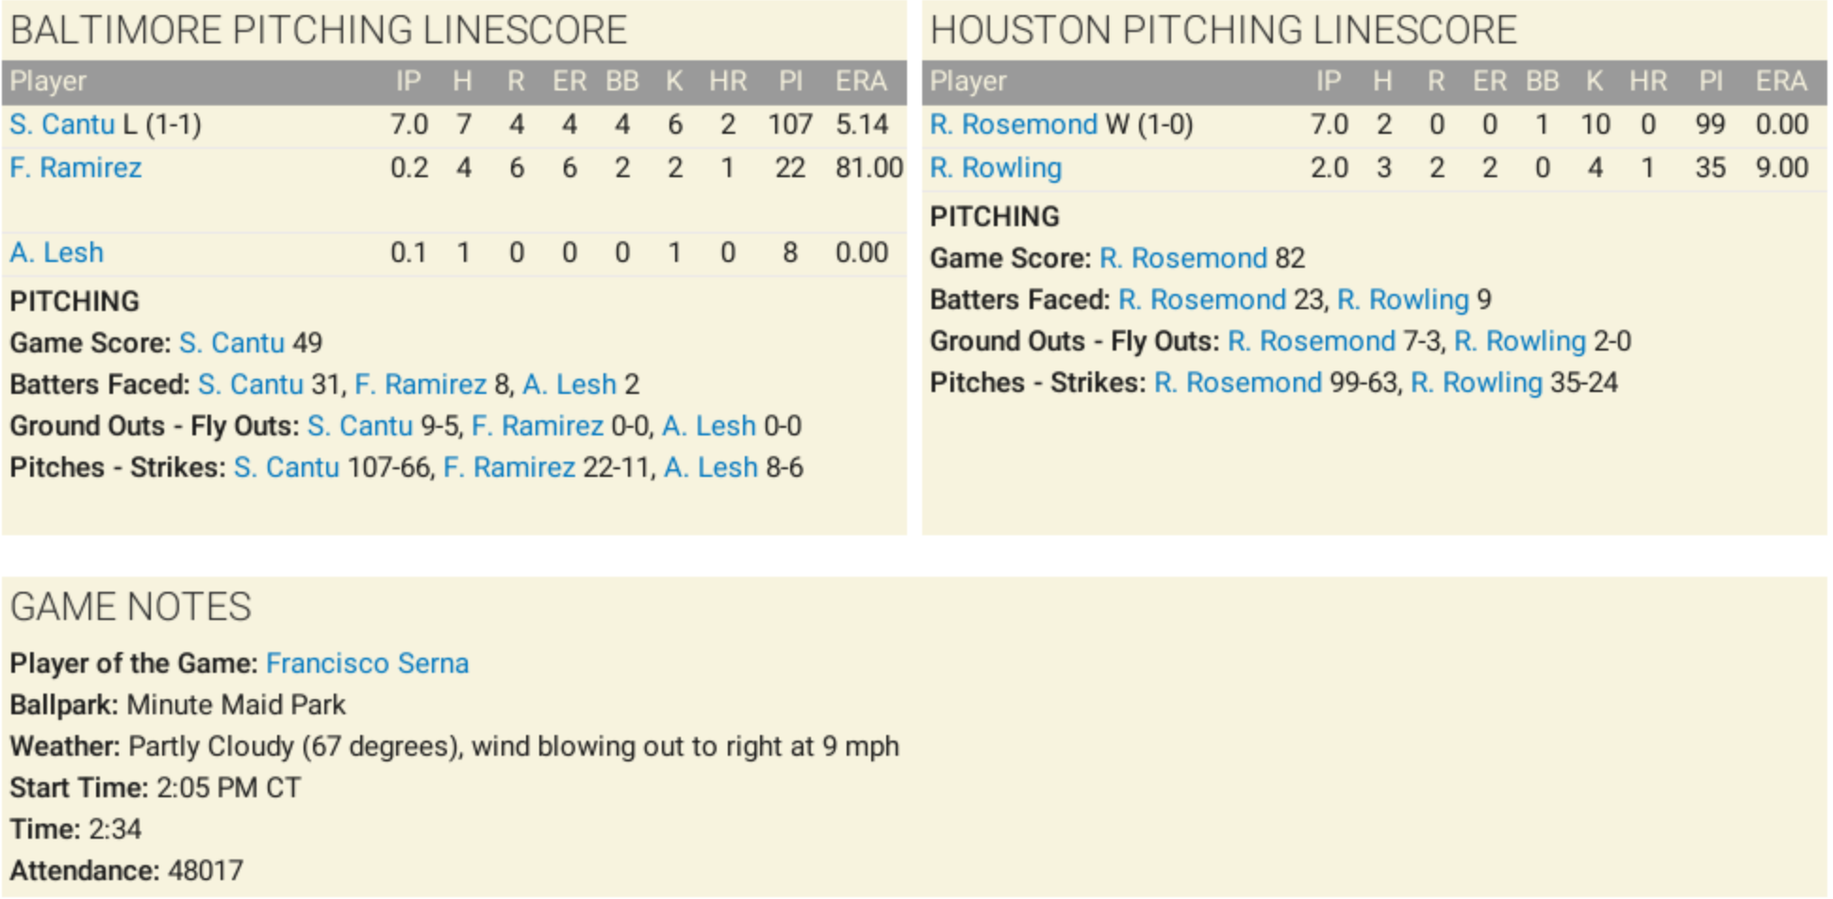Click Francisco Serna Player of the Game link

(367, 663)
